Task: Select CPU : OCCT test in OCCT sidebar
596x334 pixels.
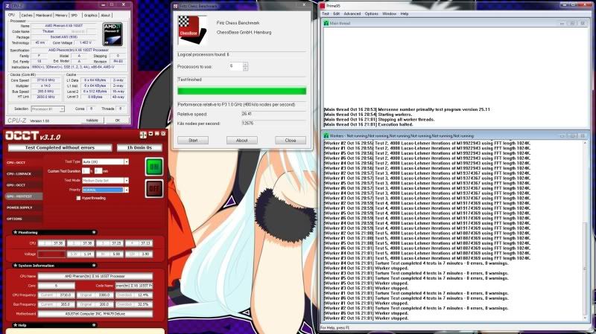Action: 23,162
